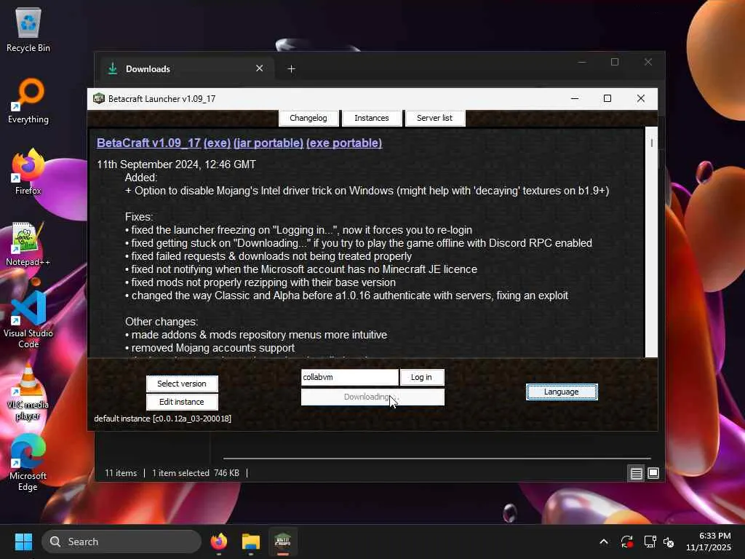Show hidden system tray icons
The height and width of the screenshot is (559, 745).
[604, 542]
